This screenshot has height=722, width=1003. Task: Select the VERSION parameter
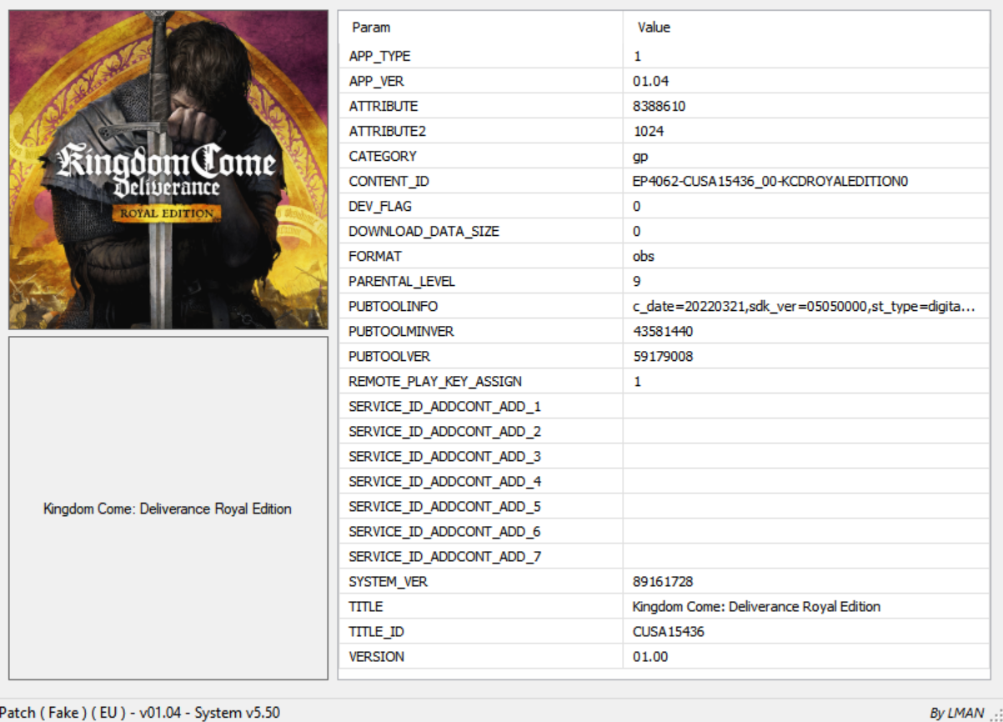(x=377, y=656)
